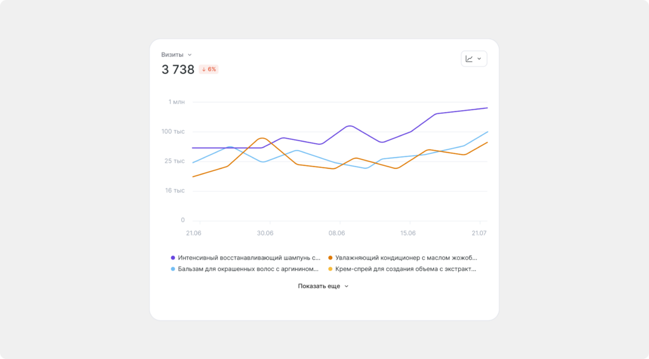Expand via the chevron beside Показать еще
649x359 pixels.
click(346, 286)
